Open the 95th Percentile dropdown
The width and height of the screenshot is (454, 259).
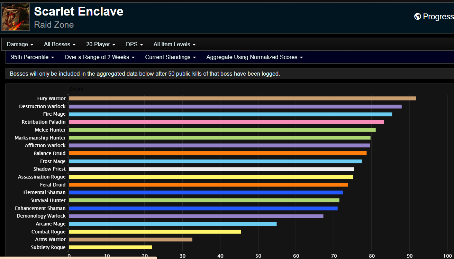click(x=33, y=57)
